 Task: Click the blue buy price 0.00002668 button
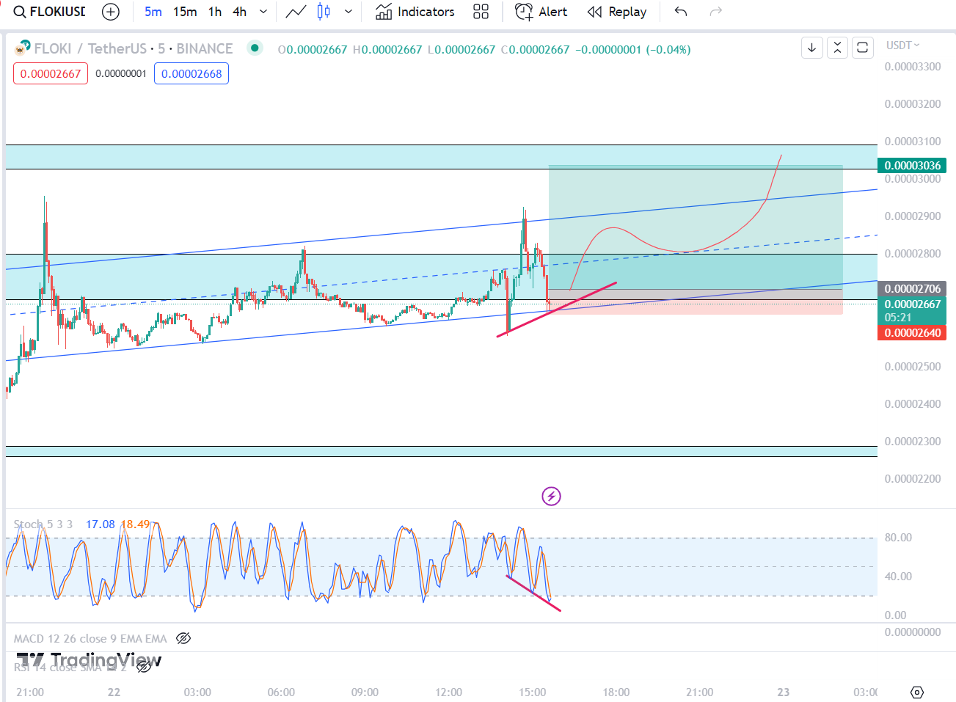tap(191, 73)
